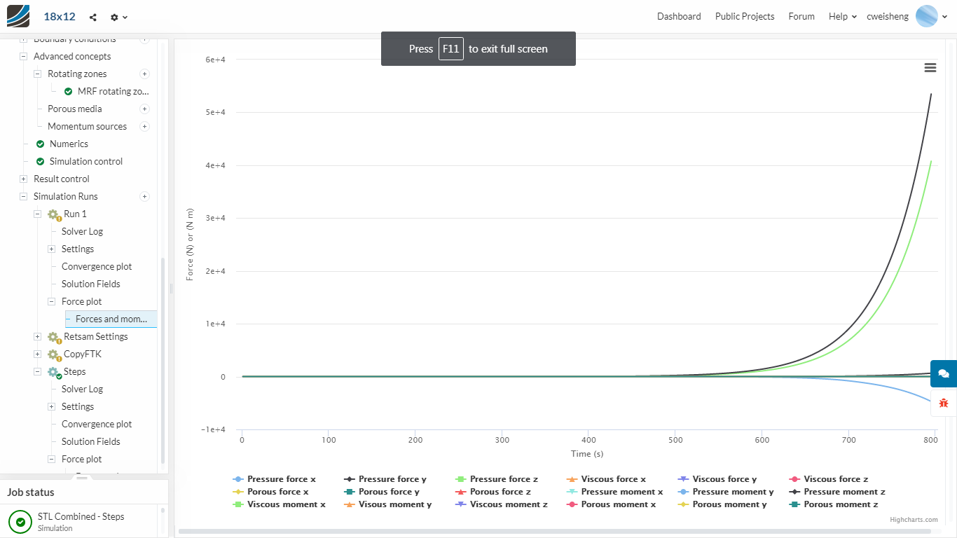
Task: Collapse the Run 1 tree node
Action: pos(38,214)
